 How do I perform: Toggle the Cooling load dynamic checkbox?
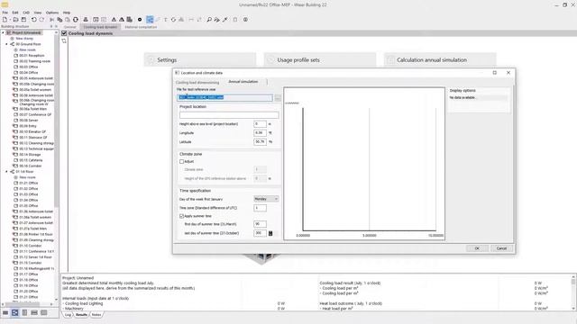point(64,33)
